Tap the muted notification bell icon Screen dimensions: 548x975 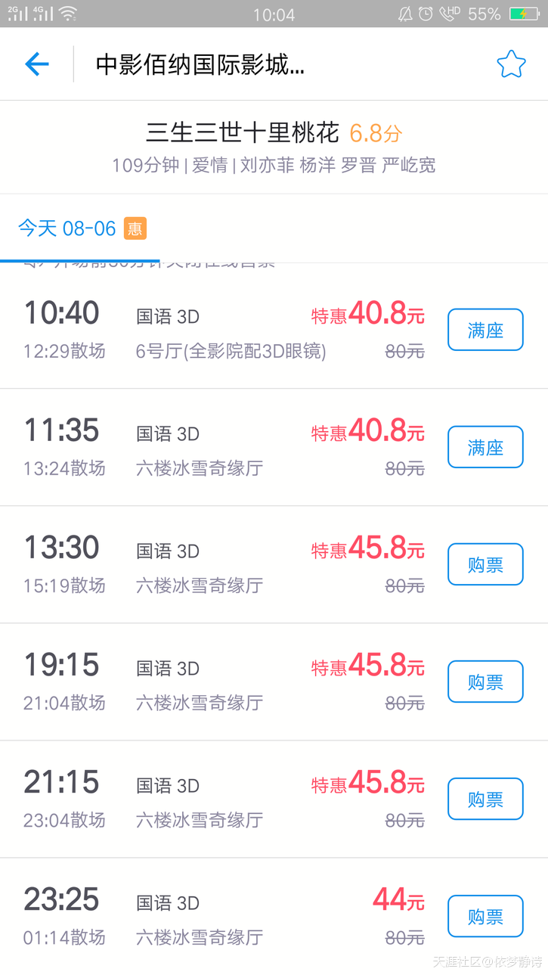405,14
